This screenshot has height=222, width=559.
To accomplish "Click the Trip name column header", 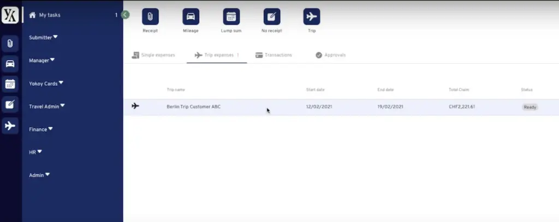I will coord(176,90).
